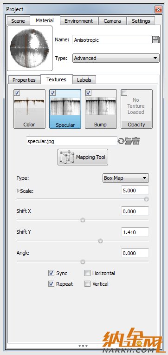
Task: Open the folder icon to load a texture
Action: [129, 141]
